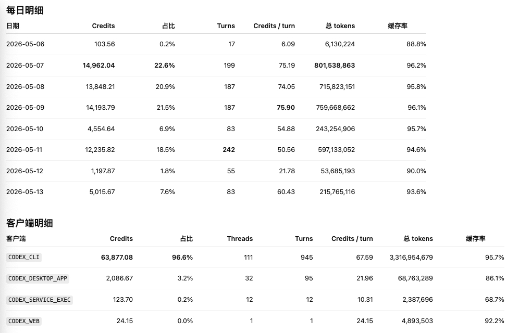Select the CODEX_SERVICE_EXEC client tag
This screenshot has width=519, height=333.
[40, 300]
